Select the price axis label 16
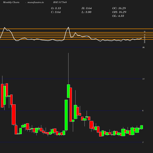 (x=144, y=47)
